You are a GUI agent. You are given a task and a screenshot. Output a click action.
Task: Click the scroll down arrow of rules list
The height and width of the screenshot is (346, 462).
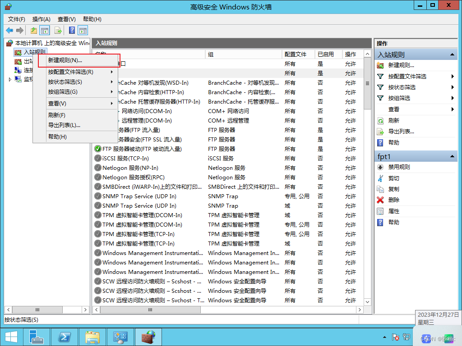point(367,302)
